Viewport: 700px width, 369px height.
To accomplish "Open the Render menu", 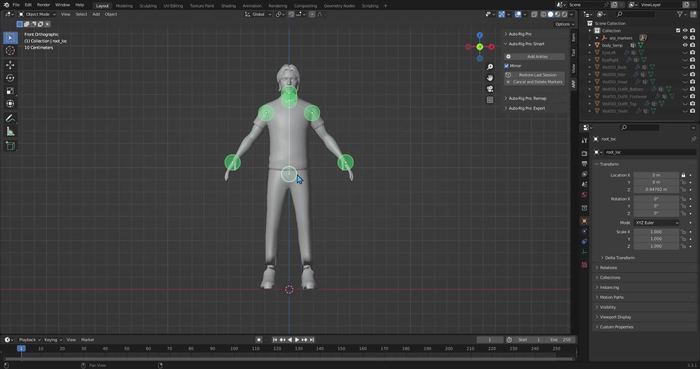I will click(x=43, y=5).
